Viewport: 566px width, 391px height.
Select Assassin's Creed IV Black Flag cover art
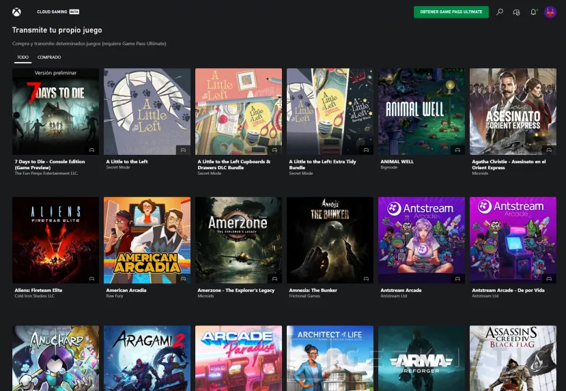513,358
